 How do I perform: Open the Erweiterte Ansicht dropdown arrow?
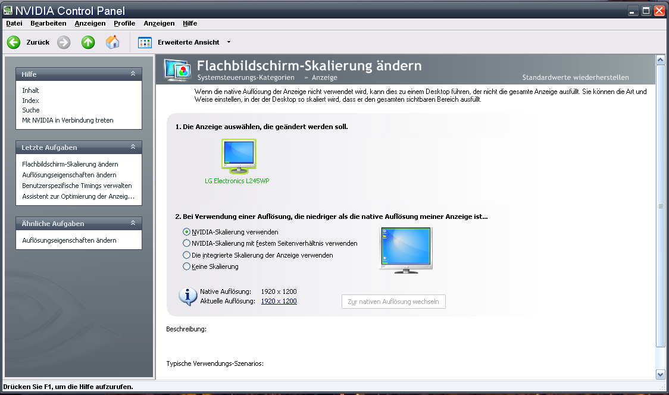click(x=229, y=42)
